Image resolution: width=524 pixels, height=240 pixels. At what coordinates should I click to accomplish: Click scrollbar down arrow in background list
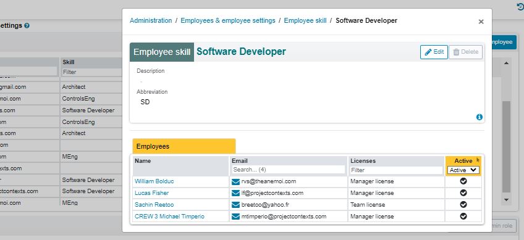506,200
